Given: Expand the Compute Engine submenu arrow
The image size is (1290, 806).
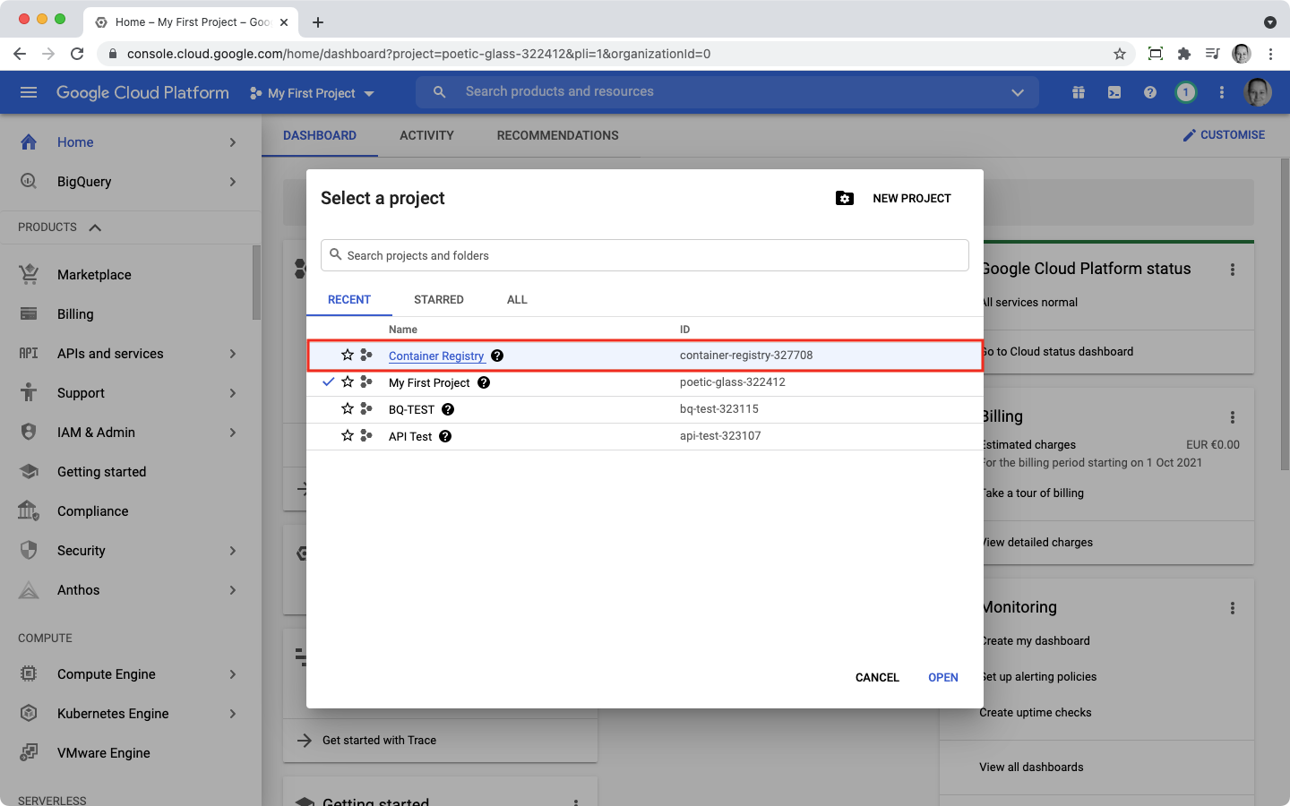Looking at the screenshot, I should coord(233,674).
